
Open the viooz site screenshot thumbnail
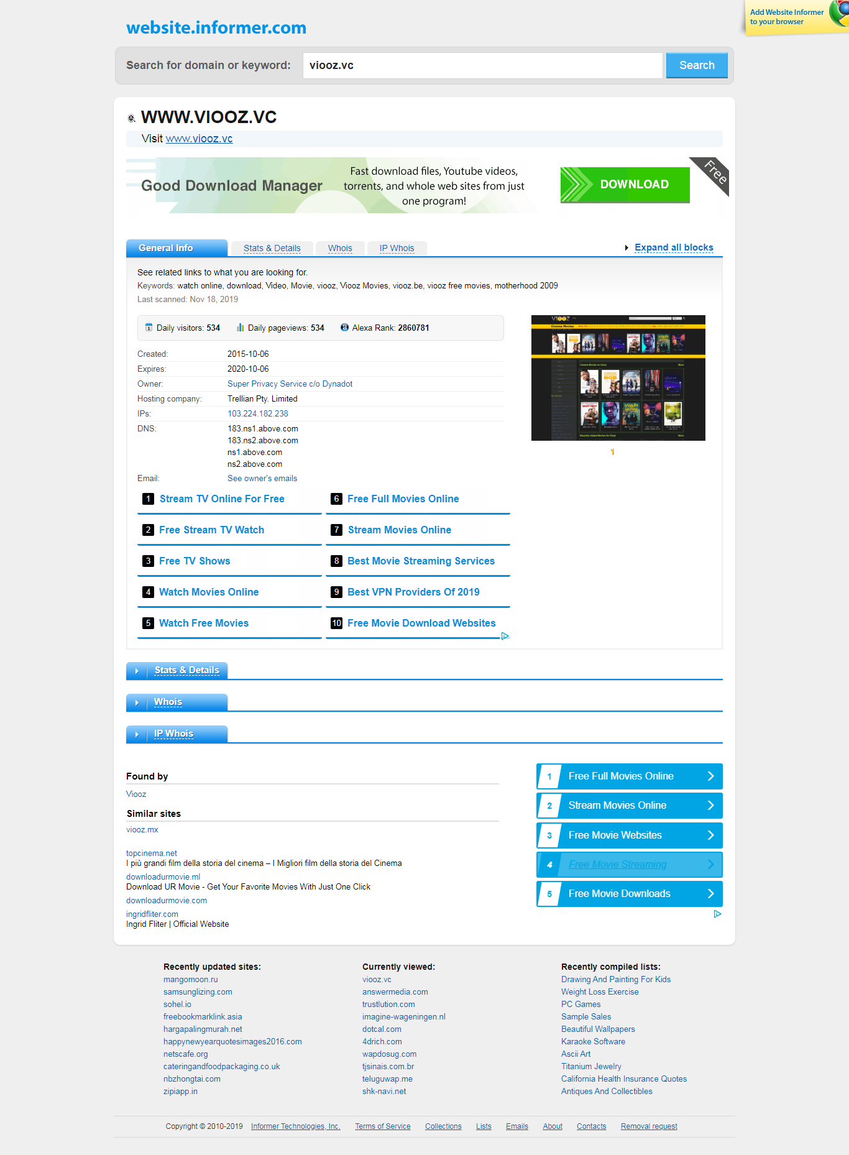(618, 378)
